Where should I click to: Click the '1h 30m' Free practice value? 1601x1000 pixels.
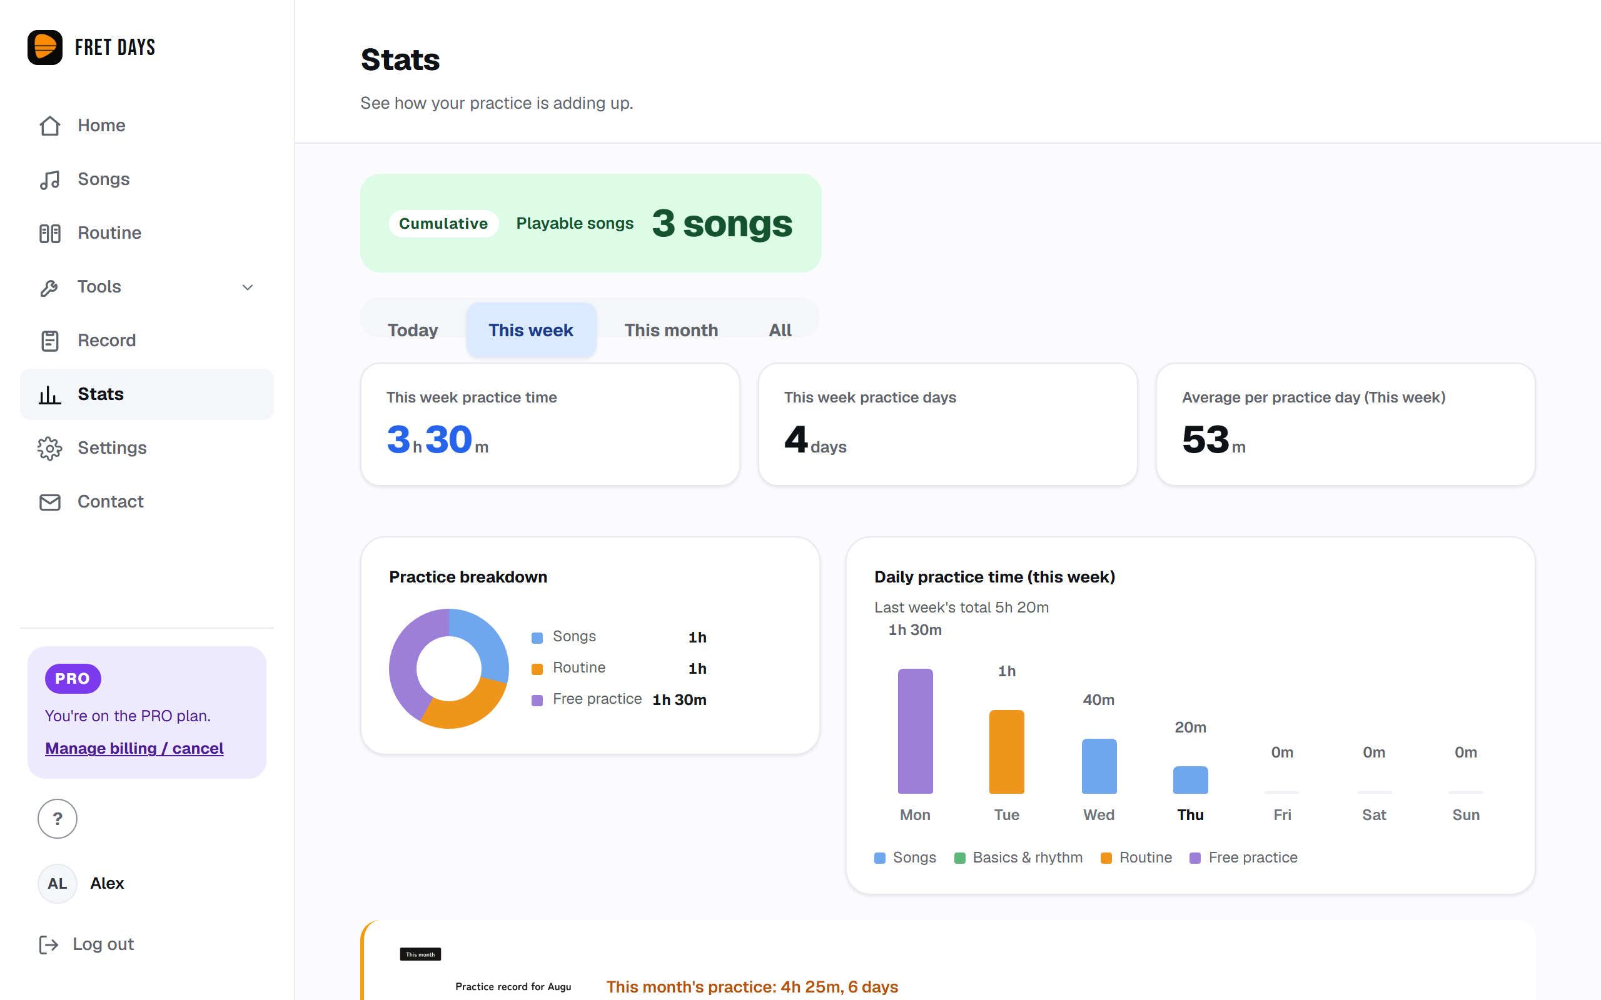(x=679, y=700)
